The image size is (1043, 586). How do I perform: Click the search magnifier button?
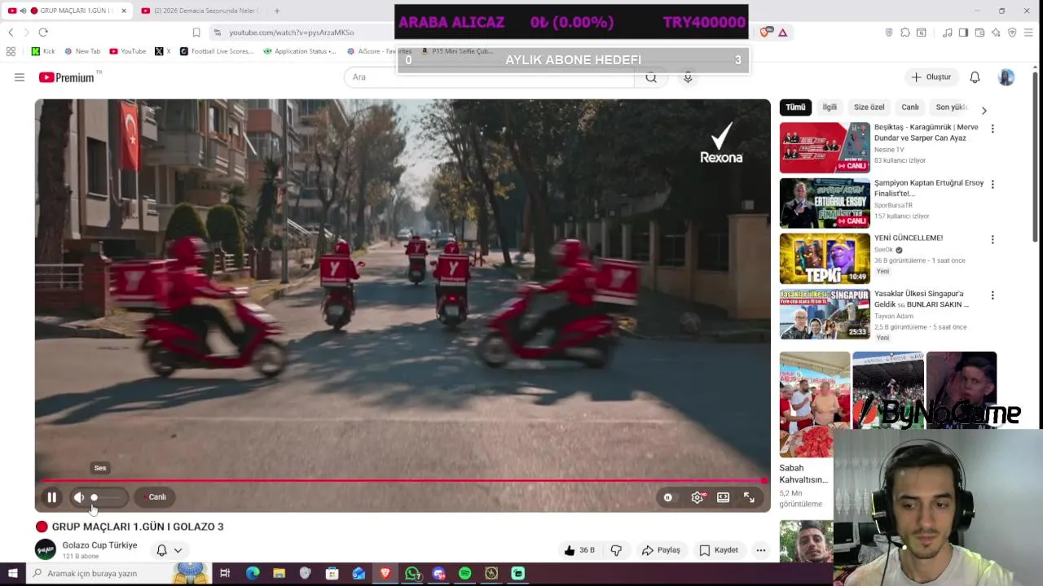click(651, 77)
